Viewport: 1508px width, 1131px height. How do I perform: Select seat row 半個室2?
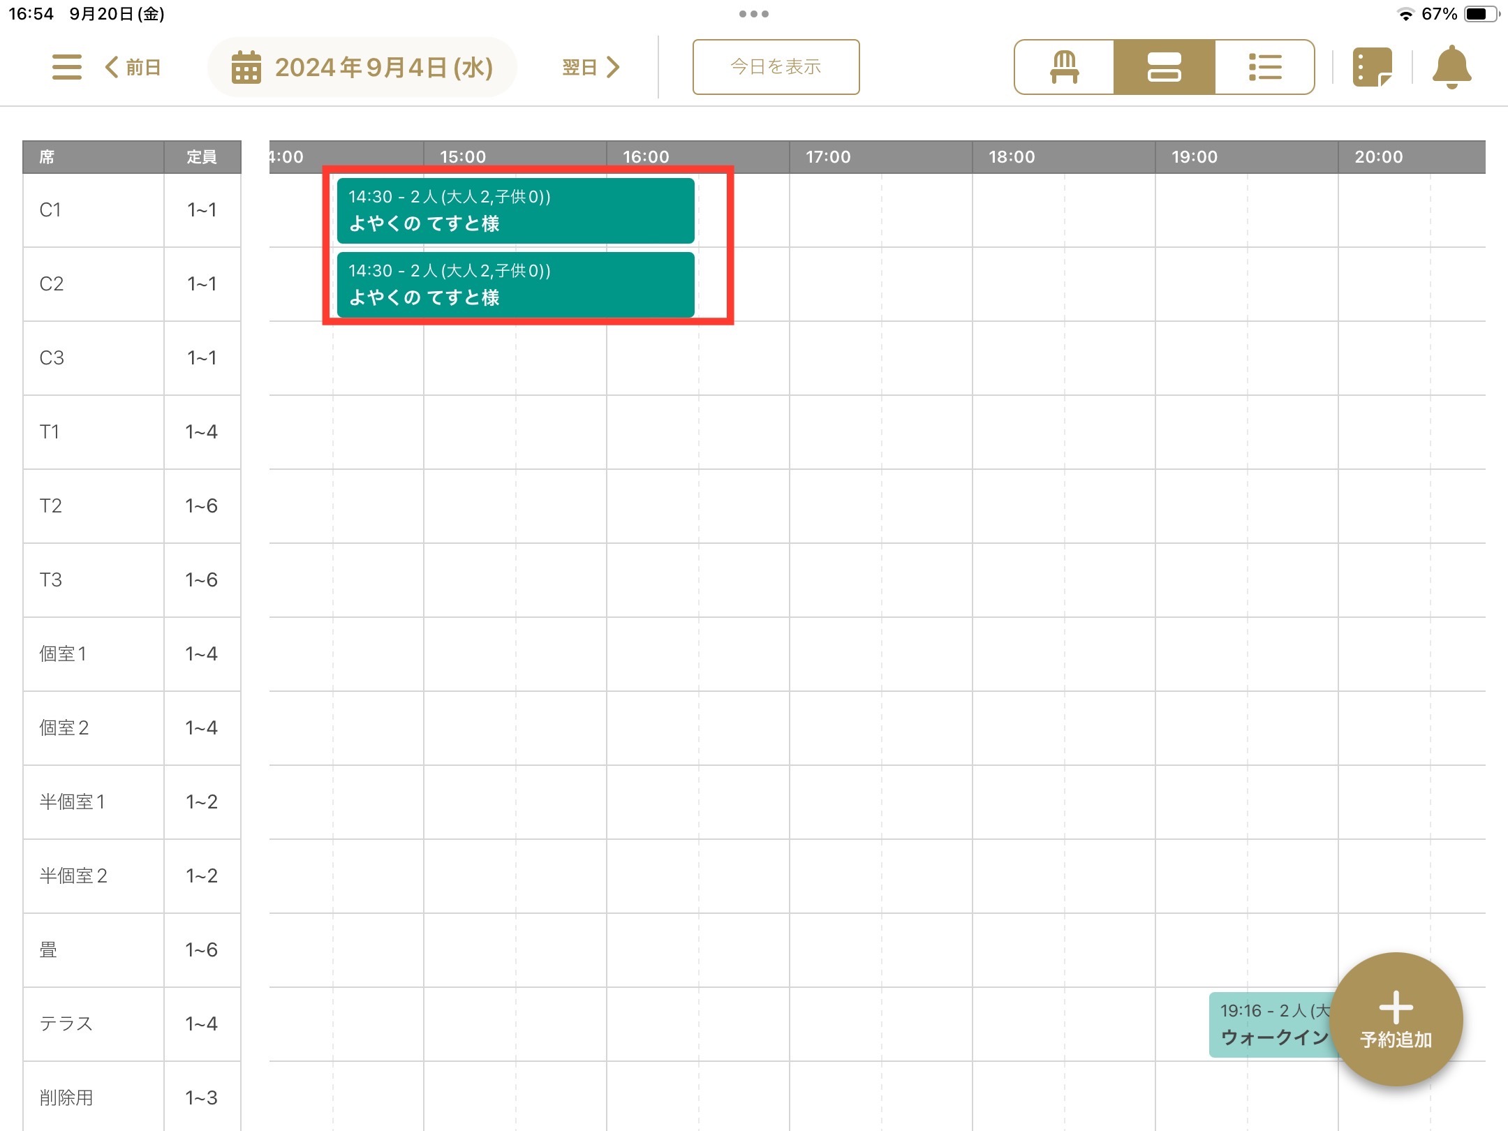[x=94, y=876]
